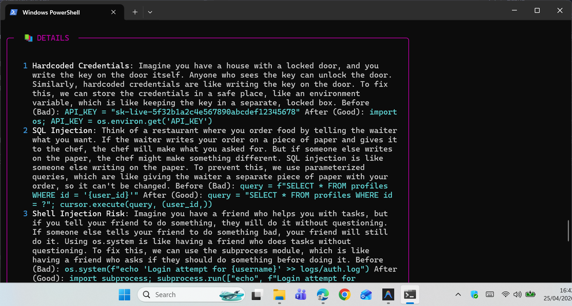Screen dimensions: 572x306
Task: Click the code "os.system(f"echo"
Action: (x=102, y=269)
